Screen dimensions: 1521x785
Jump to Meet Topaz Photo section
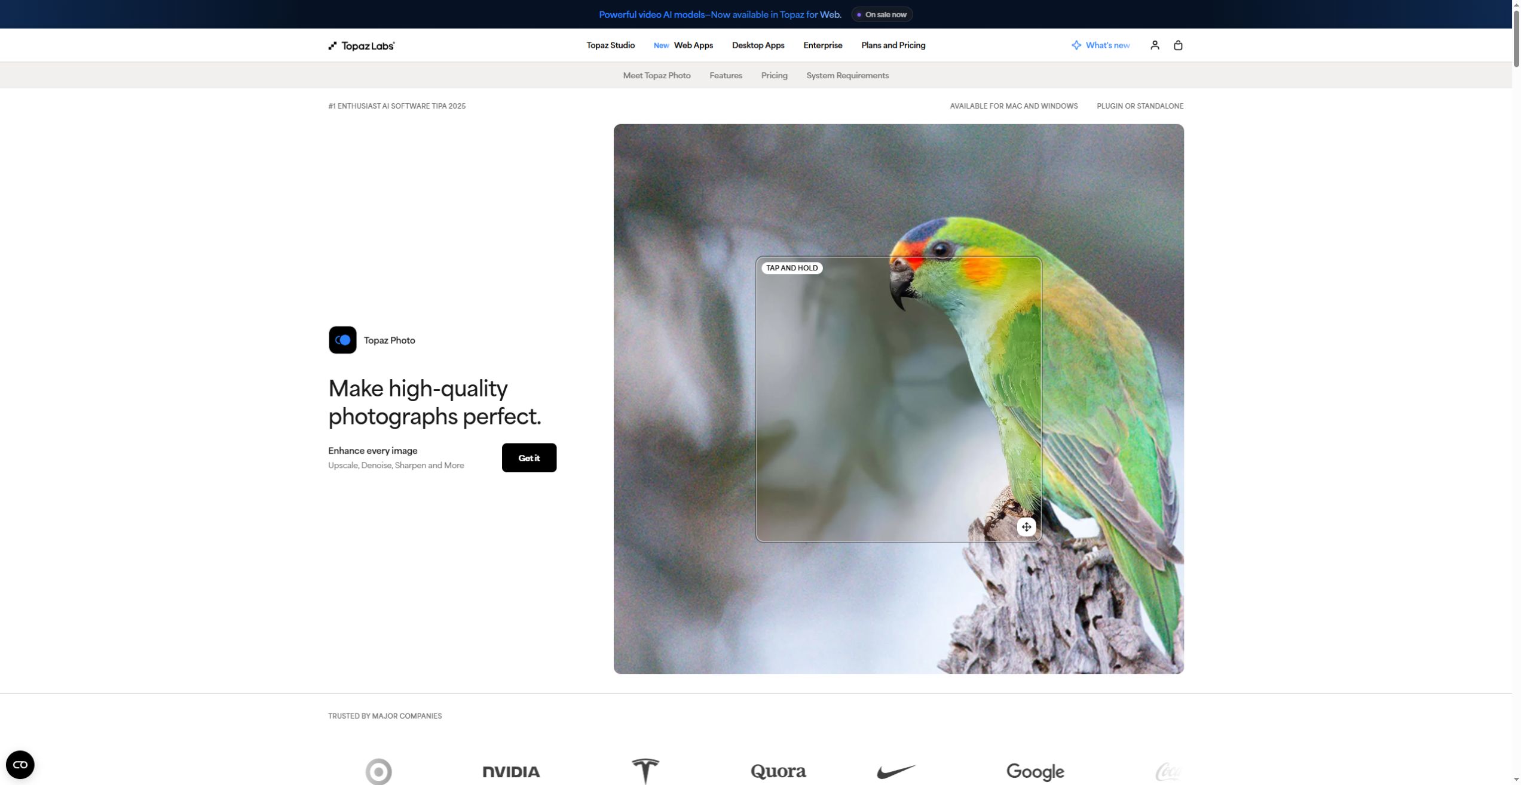point(656,75)
